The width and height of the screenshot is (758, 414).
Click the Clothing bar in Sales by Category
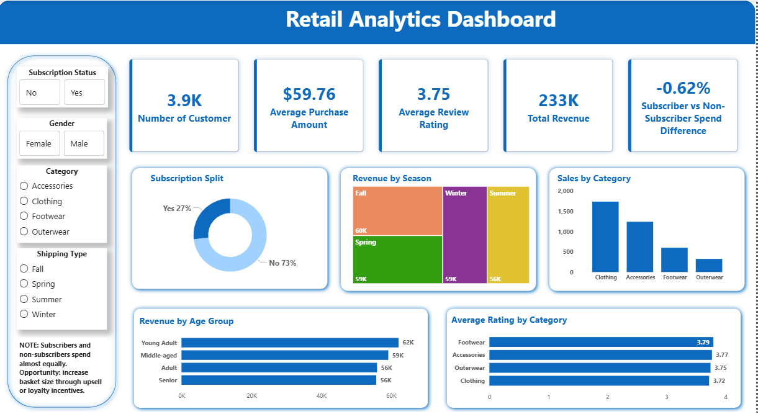tap(605, 236)
